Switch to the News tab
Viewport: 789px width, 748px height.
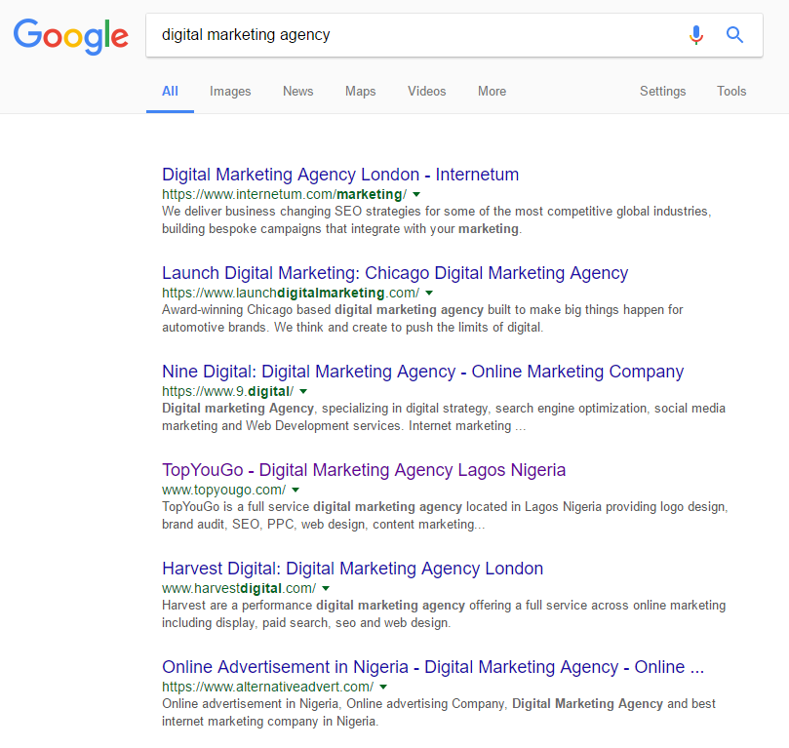pos(297,91)
